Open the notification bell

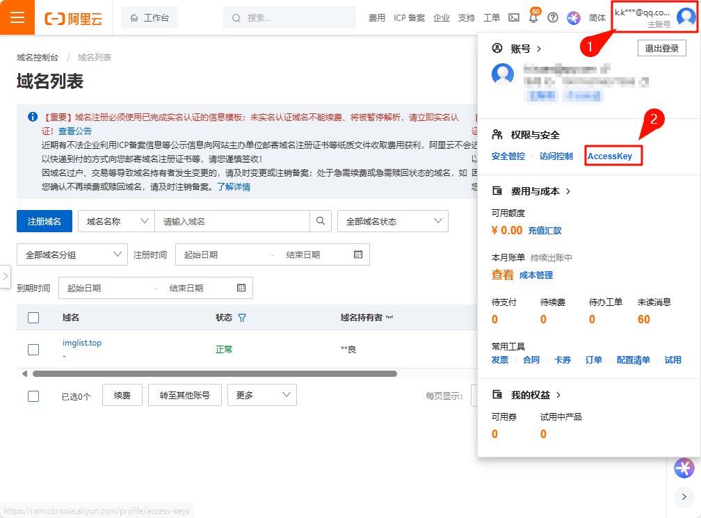533,17
